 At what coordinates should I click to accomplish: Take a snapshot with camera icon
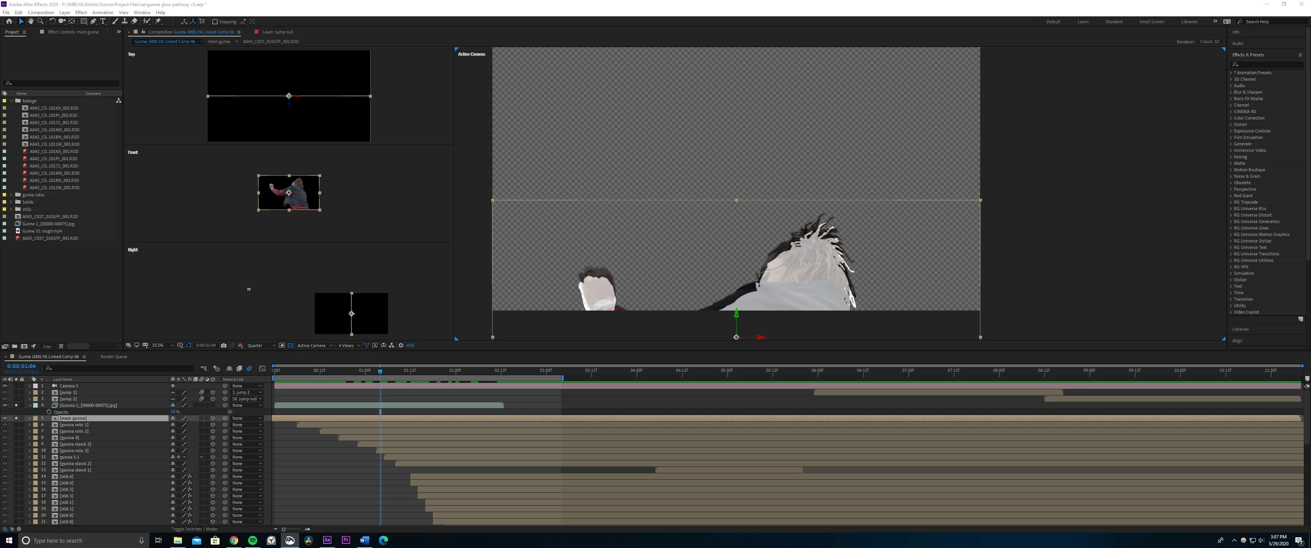pos(223,345)
